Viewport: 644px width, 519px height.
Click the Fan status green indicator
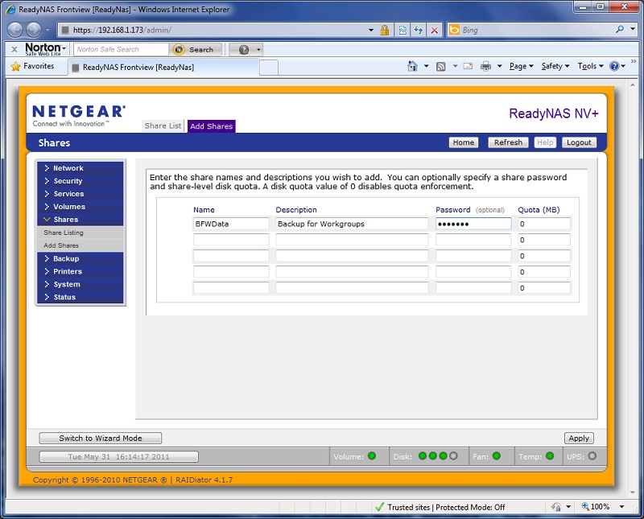[x=497, y=455]
